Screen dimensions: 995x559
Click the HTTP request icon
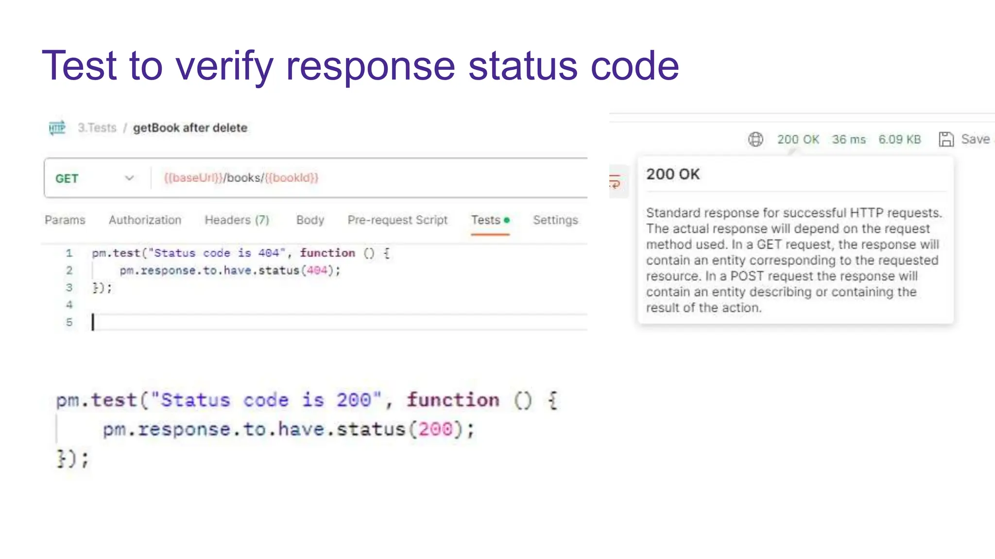[57, 128]
